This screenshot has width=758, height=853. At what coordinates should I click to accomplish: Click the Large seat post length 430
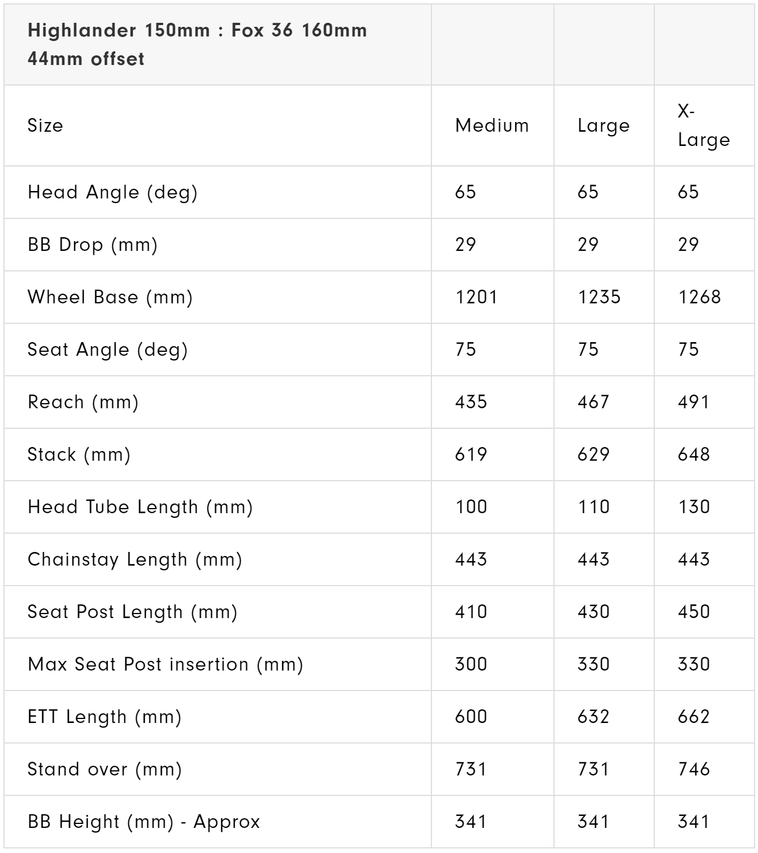pyautogui.click(x=593, y=612)
